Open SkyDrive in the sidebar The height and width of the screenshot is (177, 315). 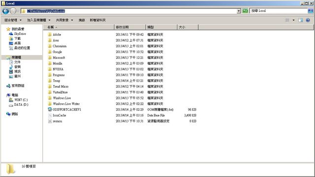18,34
